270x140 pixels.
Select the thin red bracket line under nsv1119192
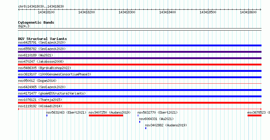point(140,109)
